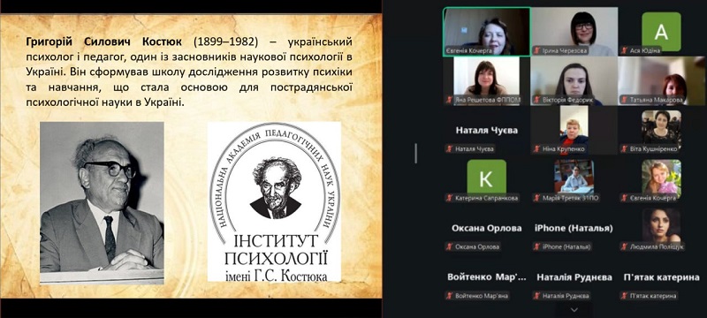Show next gallery page with down chevron
The width and height of the screenshot is (707, 318).
pyautogui.click(x=574, y=310)
